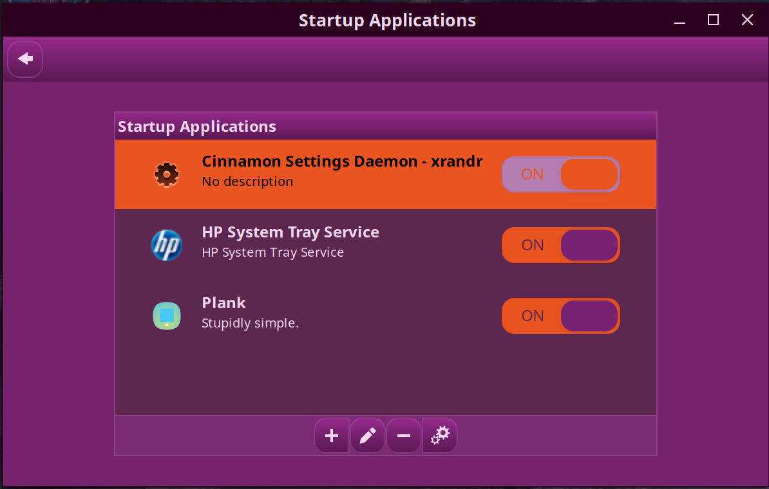Click the 'No description' label text
769x489 pixels.
[247, 181]
